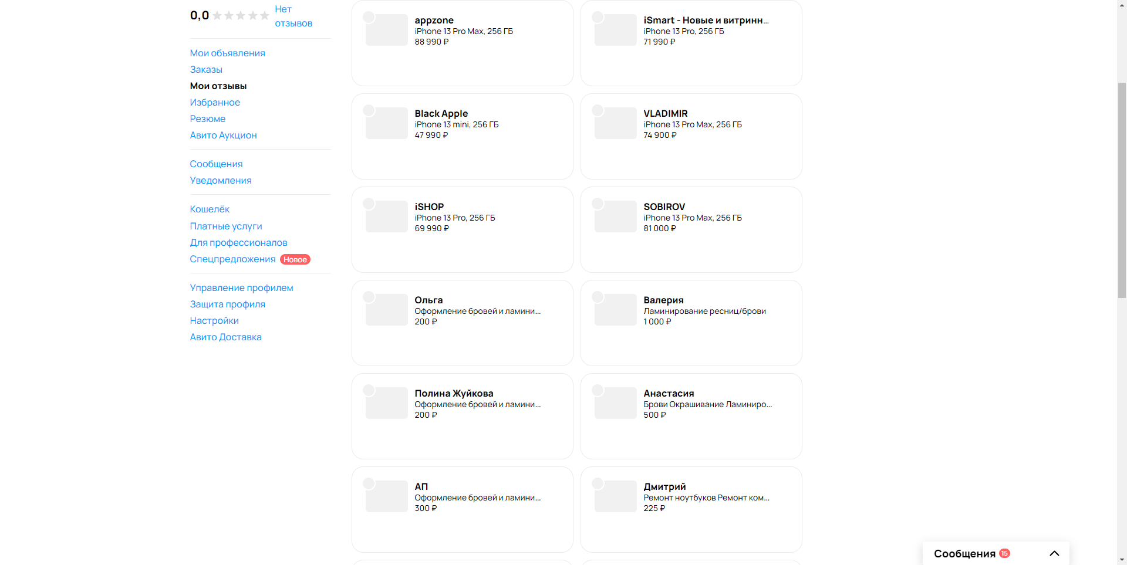1127x565 pixels.
Task: Open the Black Apple seller avatar
Action: (x=369, y=110)
